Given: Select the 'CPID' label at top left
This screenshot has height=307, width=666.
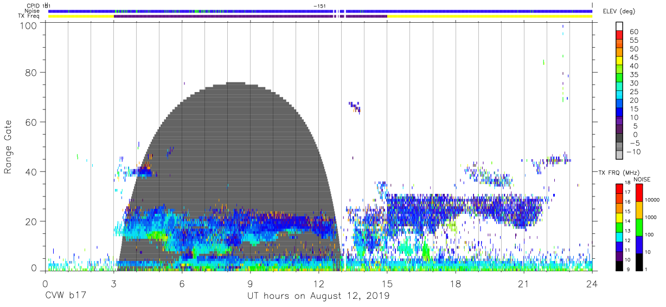Looking at the screenshot, I should point(33,5).
